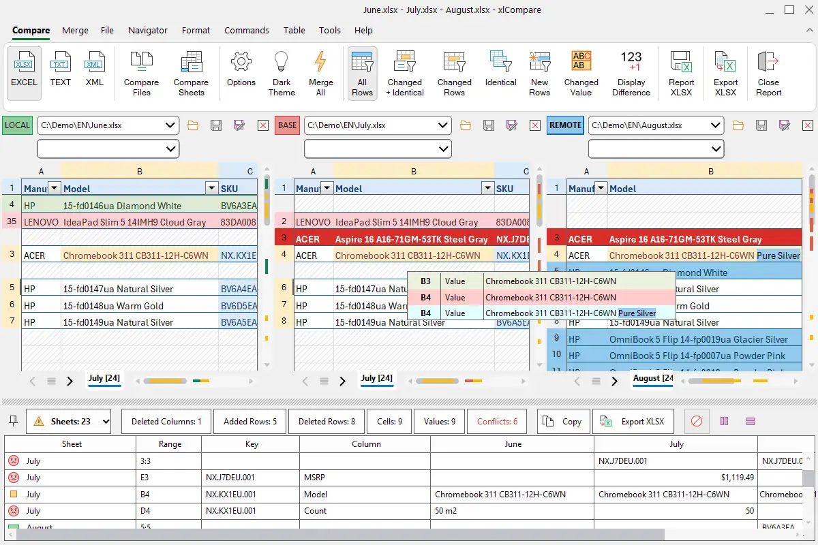Click the July [24] sheet tab in June pane

point(105,378)
